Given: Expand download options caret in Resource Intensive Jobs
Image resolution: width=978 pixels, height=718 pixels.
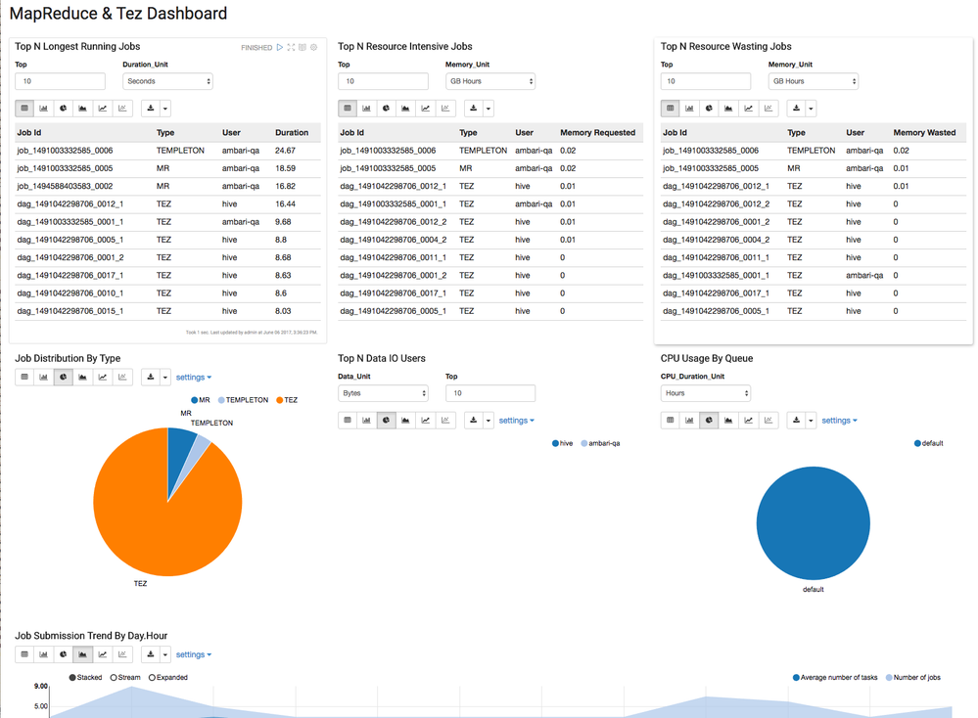Looking at the screenshot, I should pyautogui.click(x=489, y=109).
